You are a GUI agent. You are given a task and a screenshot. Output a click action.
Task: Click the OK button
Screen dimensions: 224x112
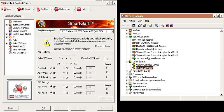coord(43,108)
